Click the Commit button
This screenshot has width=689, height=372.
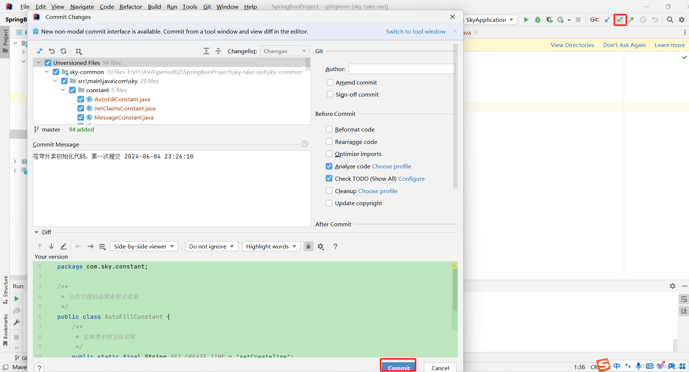point(398,367)
